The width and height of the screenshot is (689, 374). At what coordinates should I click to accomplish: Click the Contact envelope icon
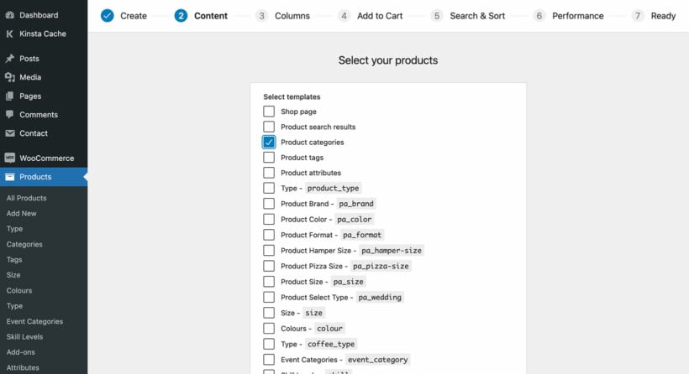point(10,133)
